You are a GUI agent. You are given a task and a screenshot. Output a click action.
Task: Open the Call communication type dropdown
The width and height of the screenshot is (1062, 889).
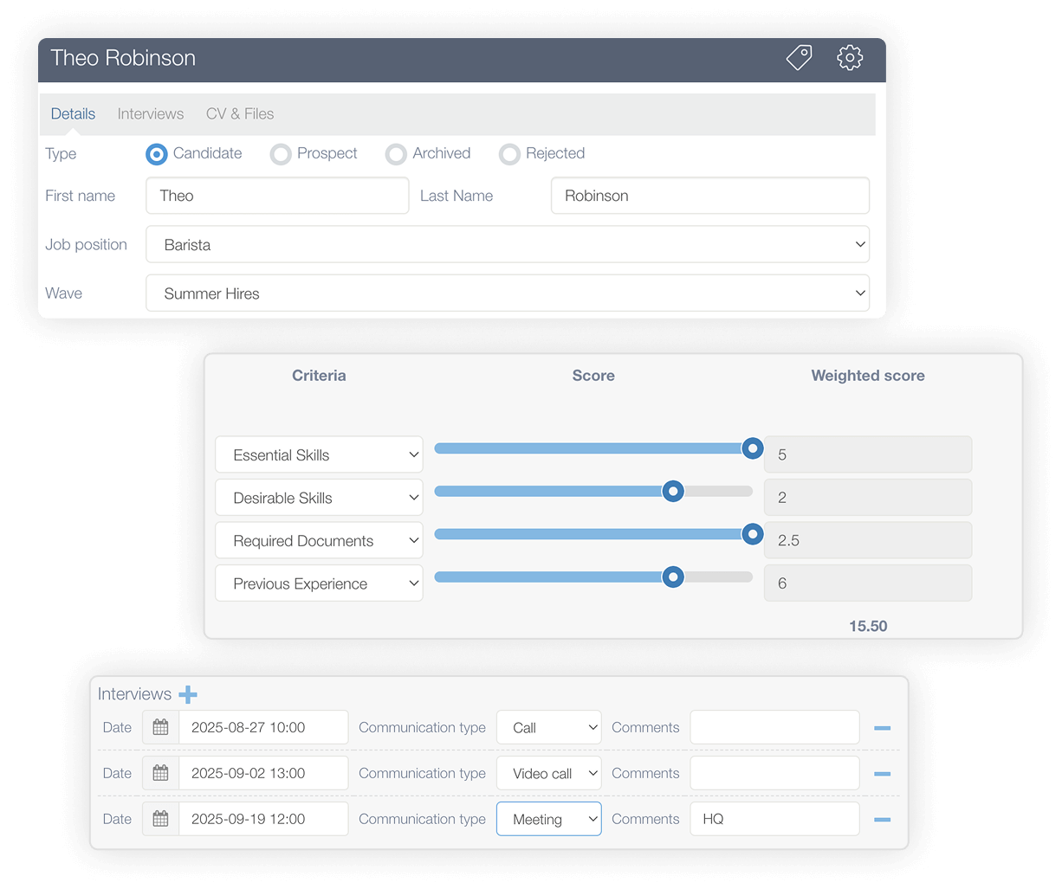point(549,727)
